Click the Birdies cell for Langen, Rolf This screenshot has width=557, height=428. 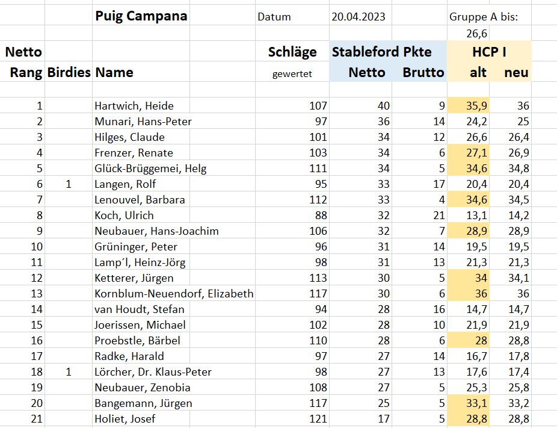pos(69,184)
